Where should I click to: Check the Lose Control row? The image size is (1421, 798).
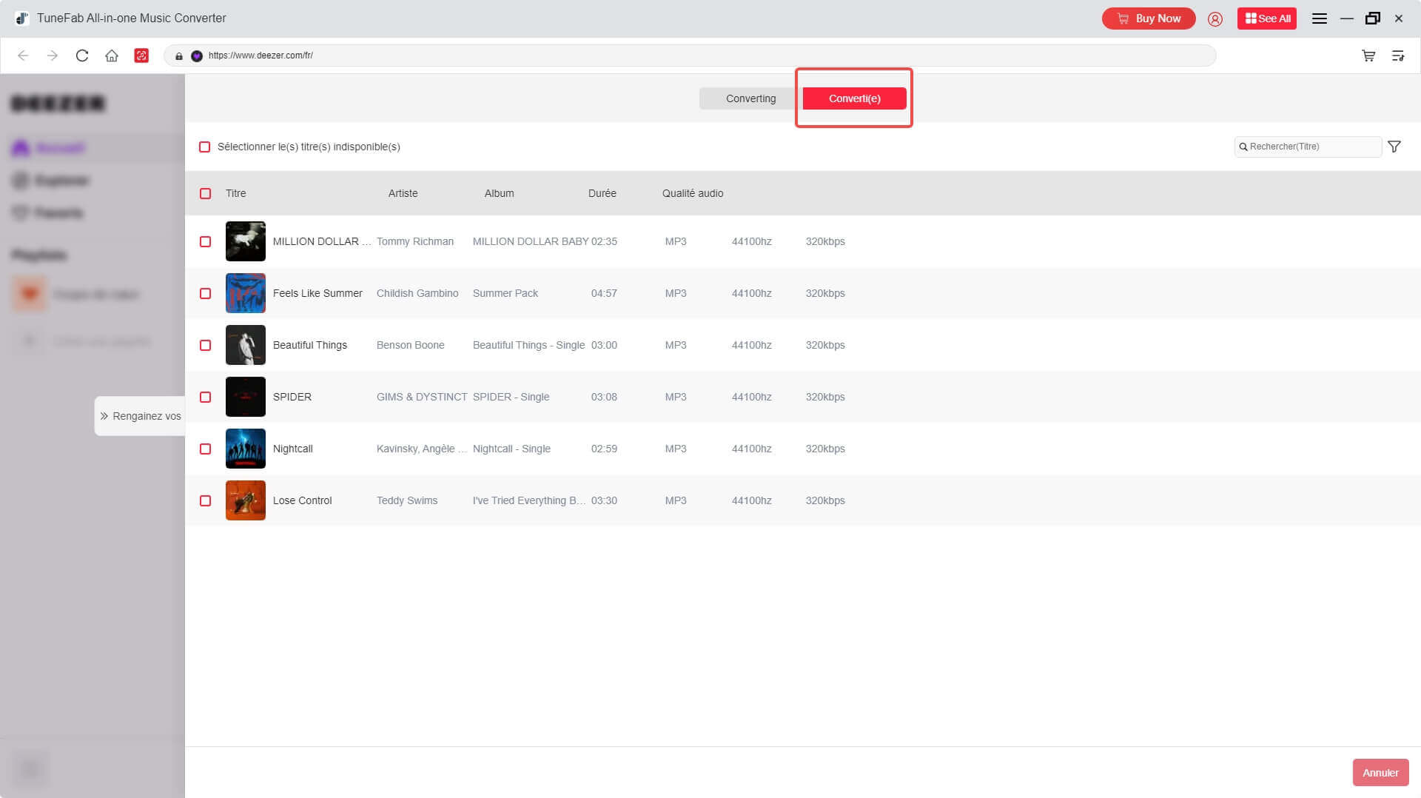coord(206,500)
